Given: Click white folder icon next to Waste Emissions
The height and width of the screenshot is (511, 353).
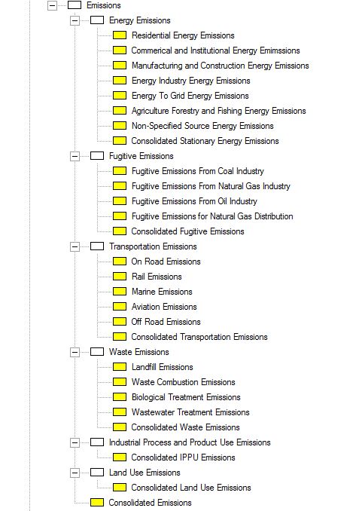Looking at the screenshot, I should click(x=97, y=352).
